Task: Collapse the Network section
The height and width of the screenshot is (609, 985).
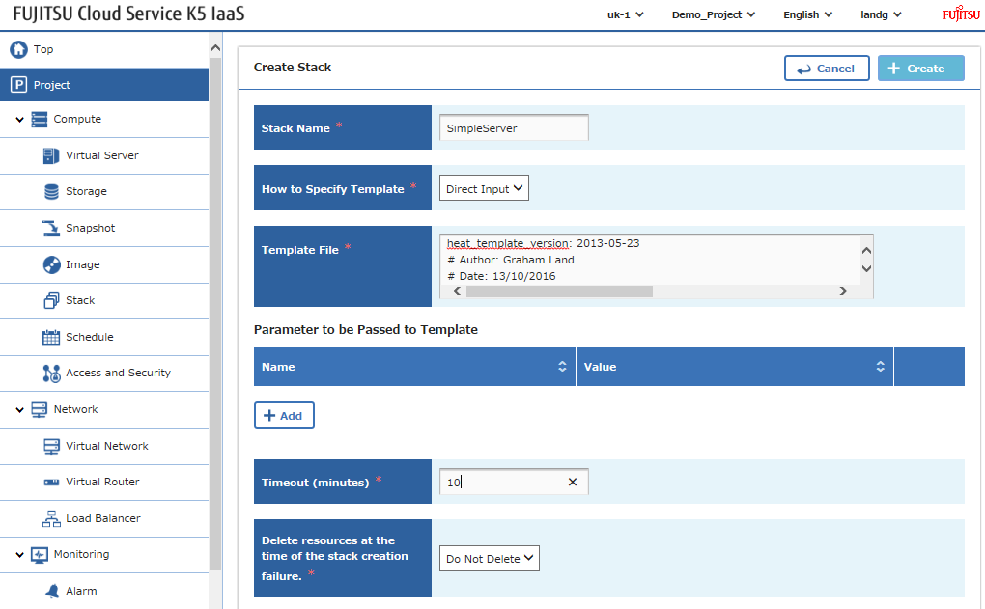Action: 19,410
